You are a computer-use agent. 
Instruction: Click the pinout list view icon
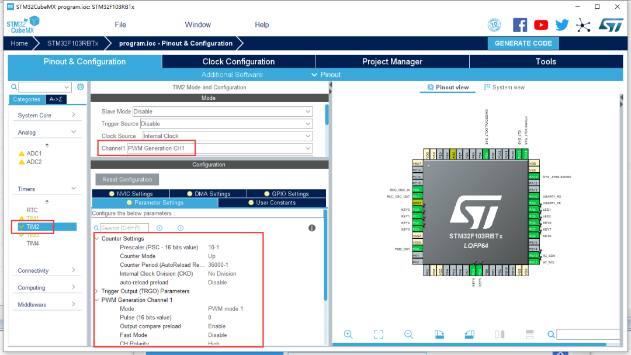[529, 334]
